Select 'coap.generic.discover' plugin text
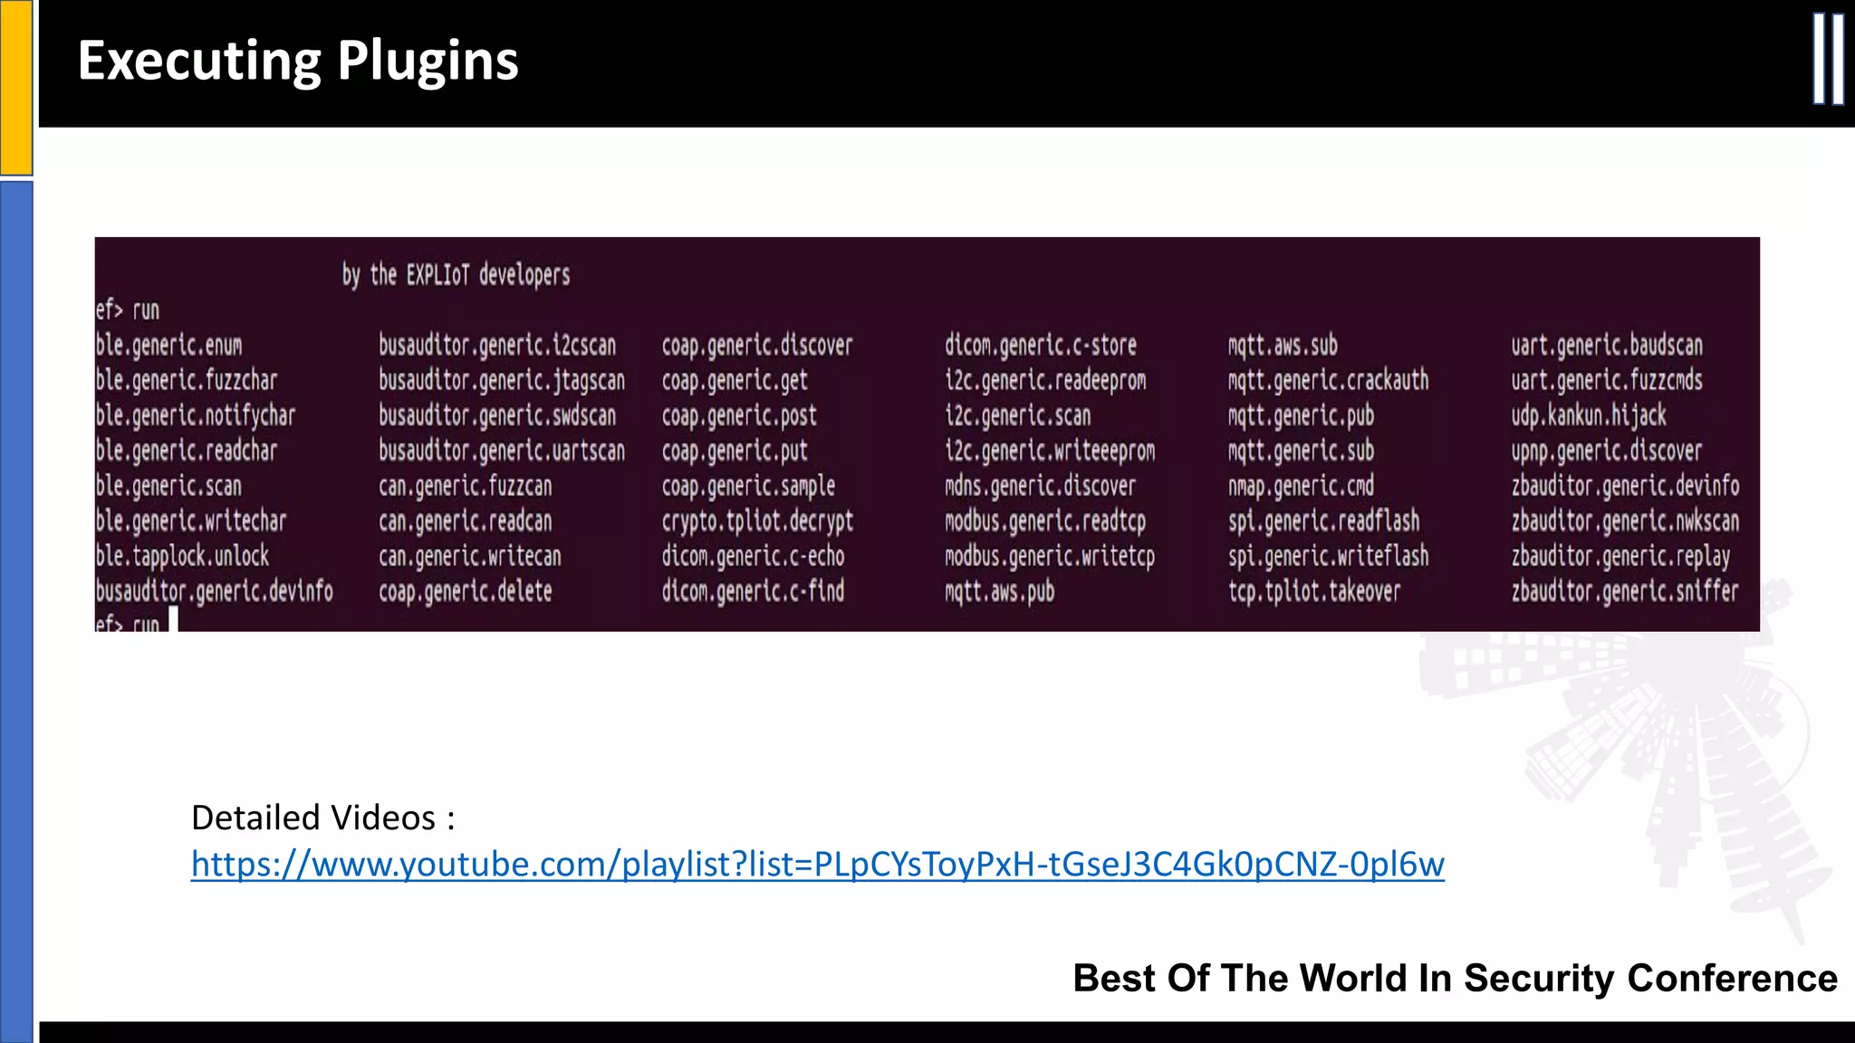The image size is (1855, 1043). tap(757, 345)
